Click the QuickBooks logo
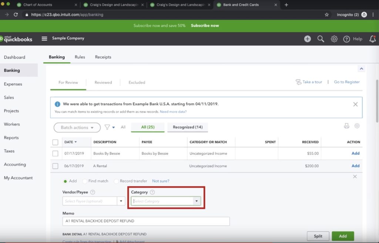The height and width of the screenshot is (243, 379). [16, 39]
